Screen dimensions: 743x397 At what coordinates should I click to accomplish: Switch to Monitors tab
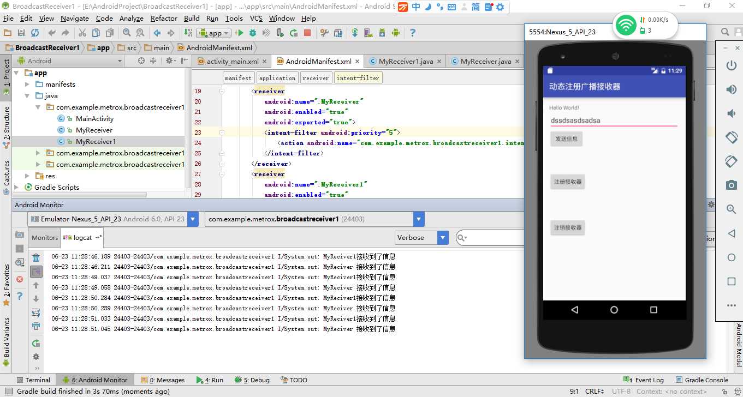[45, 237]
